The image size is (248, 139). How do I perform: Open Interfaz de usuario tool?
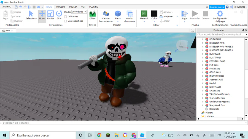[x=130, y=16]
